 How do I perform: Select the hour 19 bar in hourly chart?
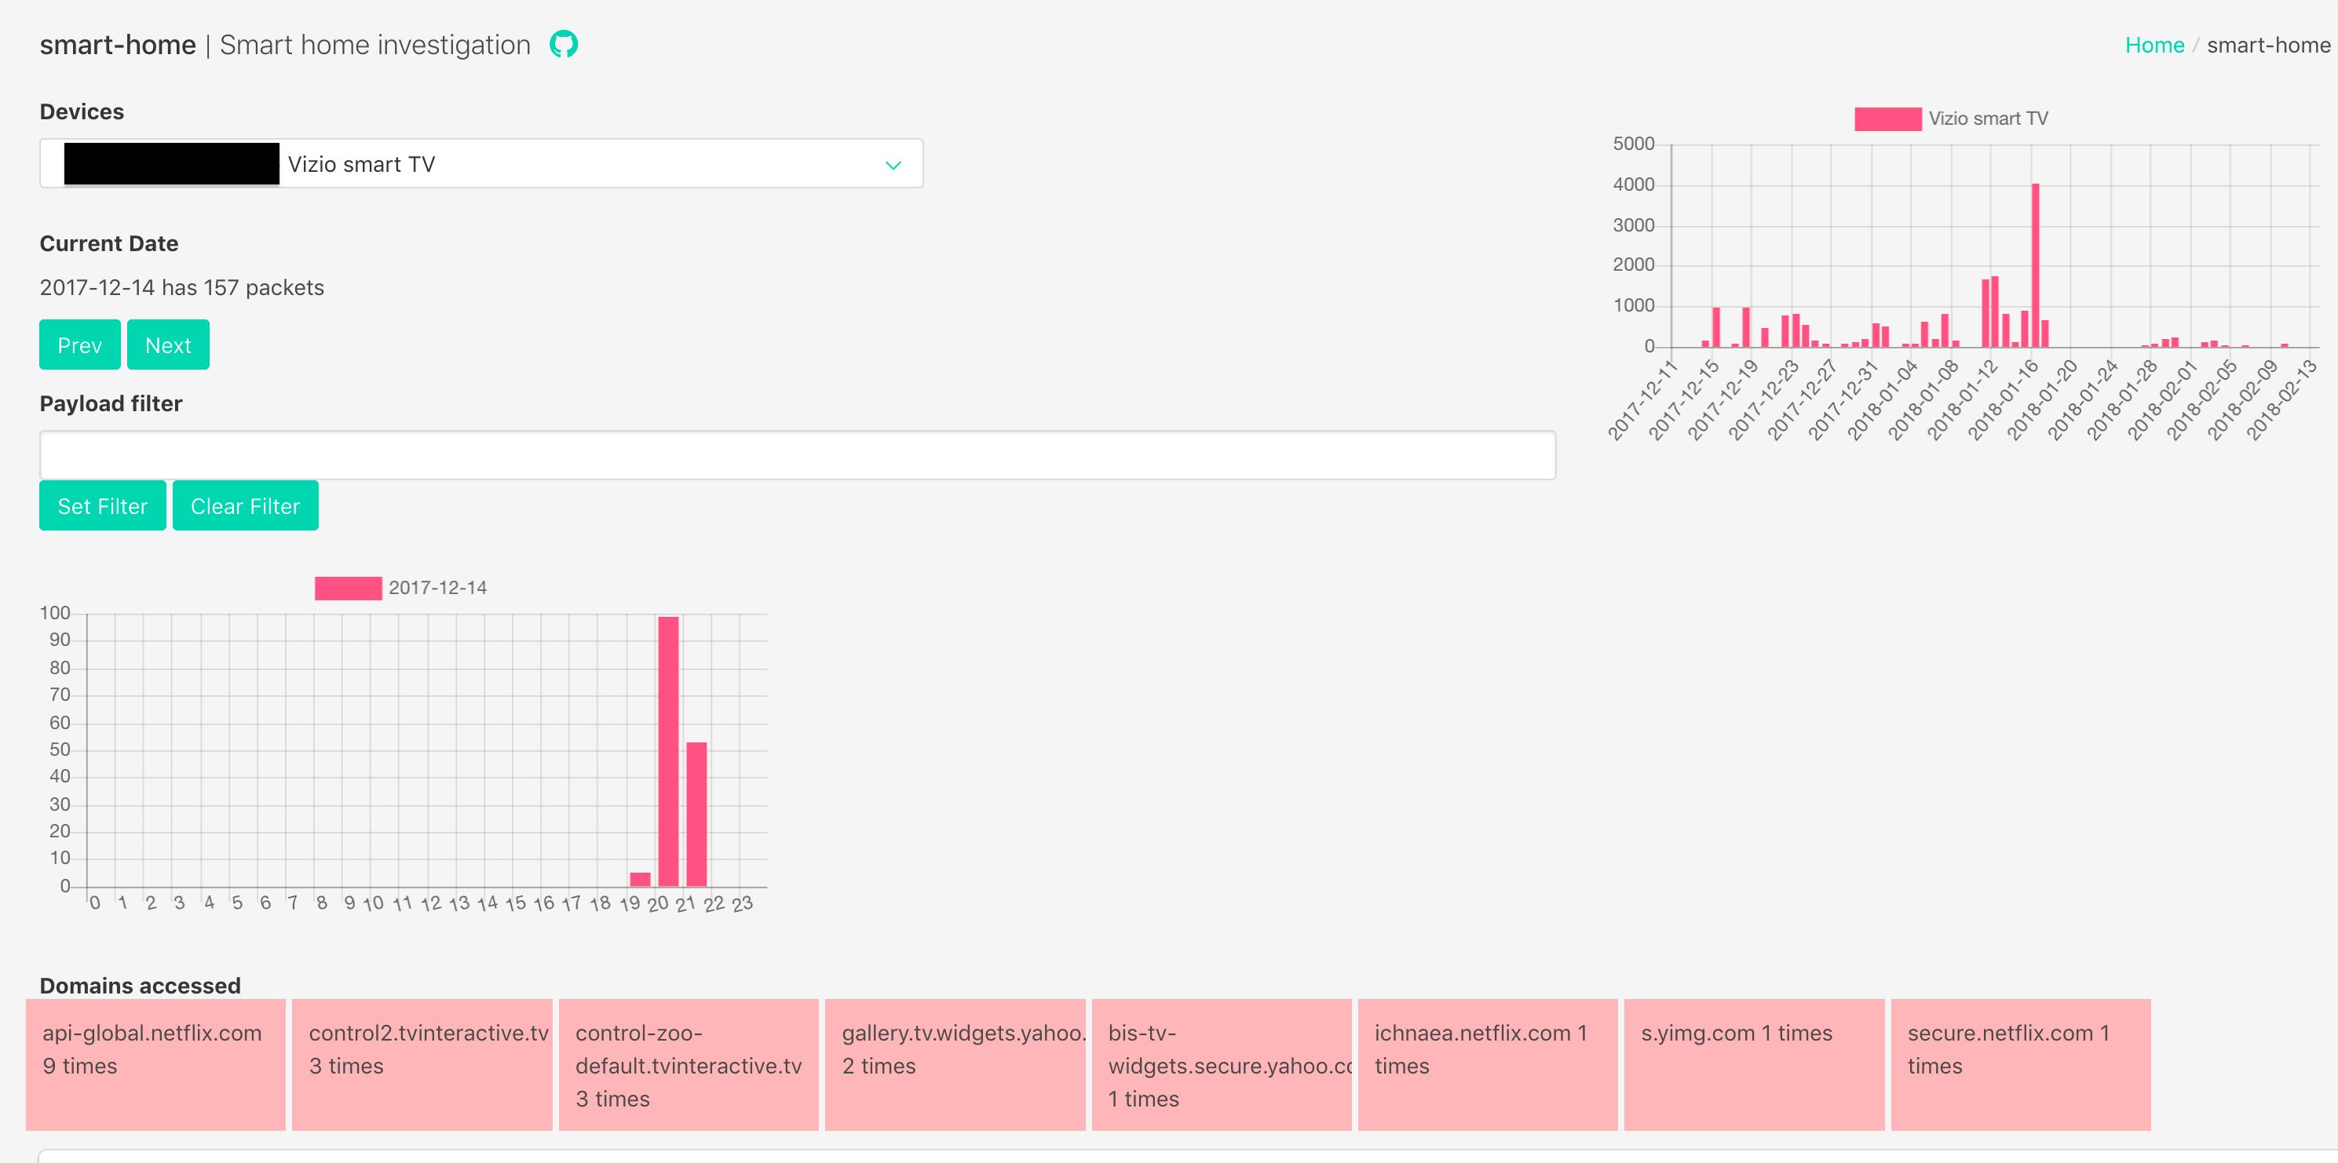640,879
